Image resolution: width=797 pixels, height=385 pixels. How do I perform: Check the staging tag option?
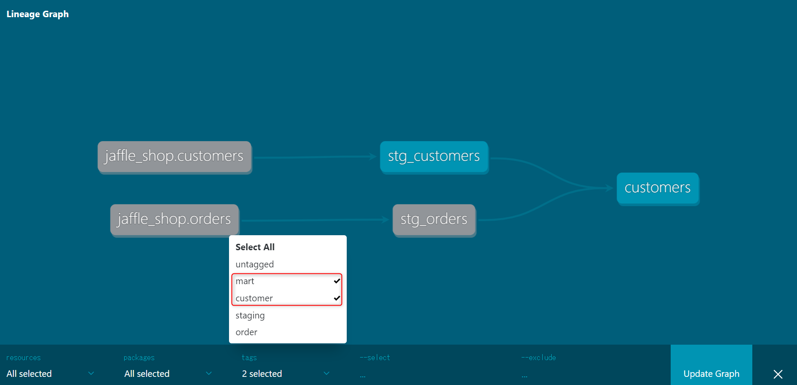tap(288, 315)
